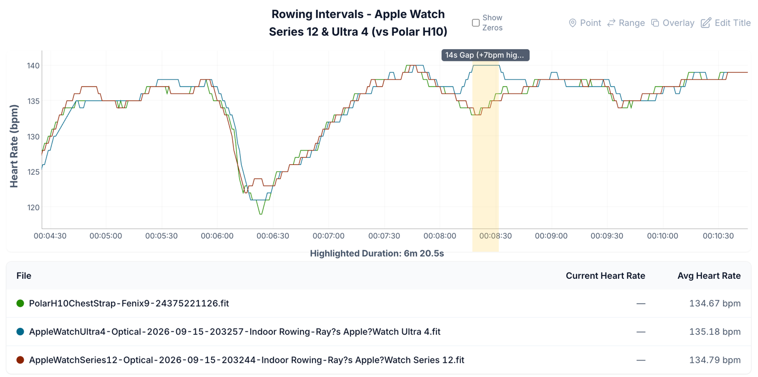Click the Heart Rate (bpm) axis title

[x=14, y=146]
